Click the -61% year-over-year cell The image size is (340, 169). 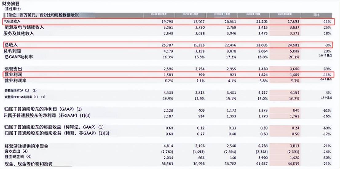coord(326,110)
